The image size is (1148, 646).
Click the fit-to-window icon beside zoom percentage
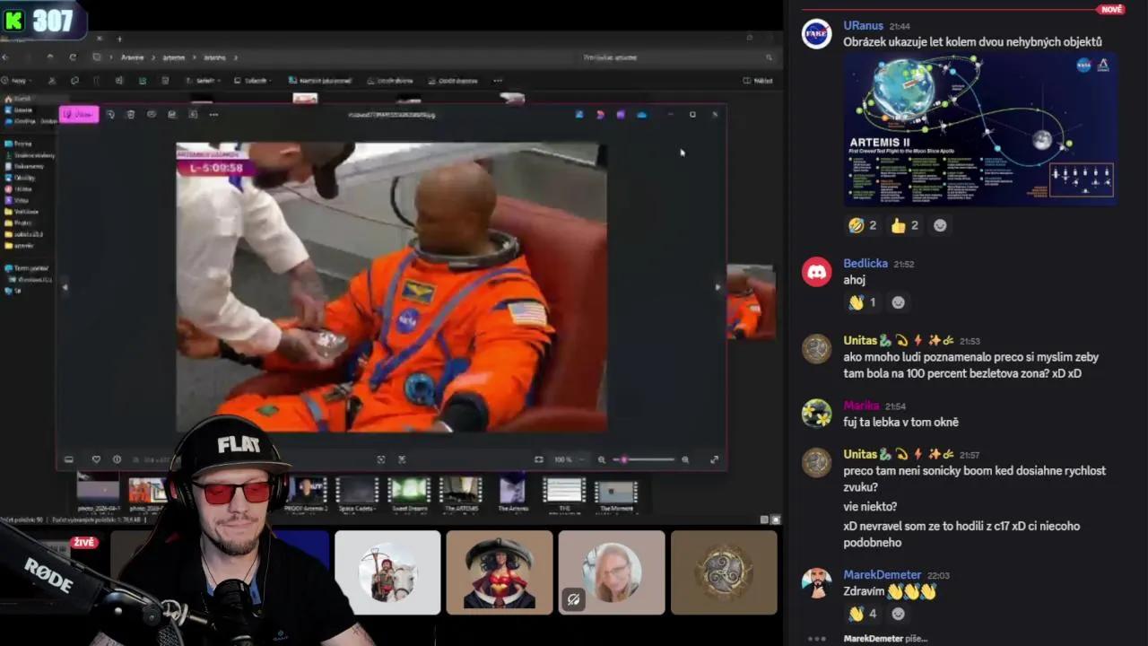538,459
